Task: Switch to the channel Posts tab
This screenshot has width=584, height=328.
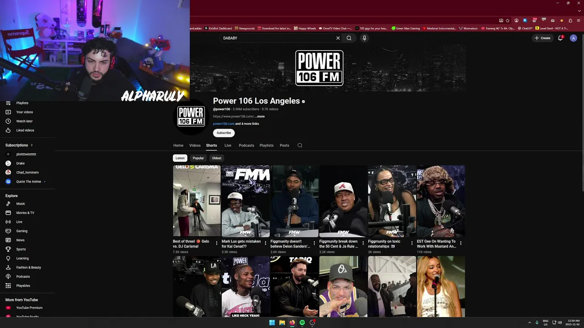Action: click(284, 145)
